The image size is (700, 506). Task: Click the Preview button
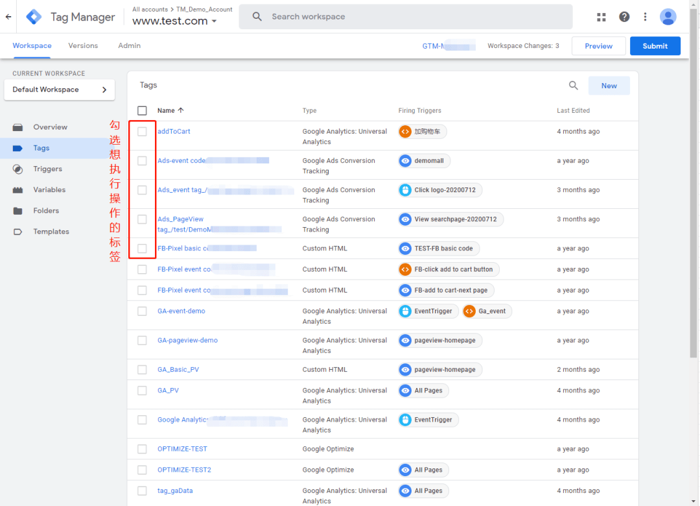[599, 46]
